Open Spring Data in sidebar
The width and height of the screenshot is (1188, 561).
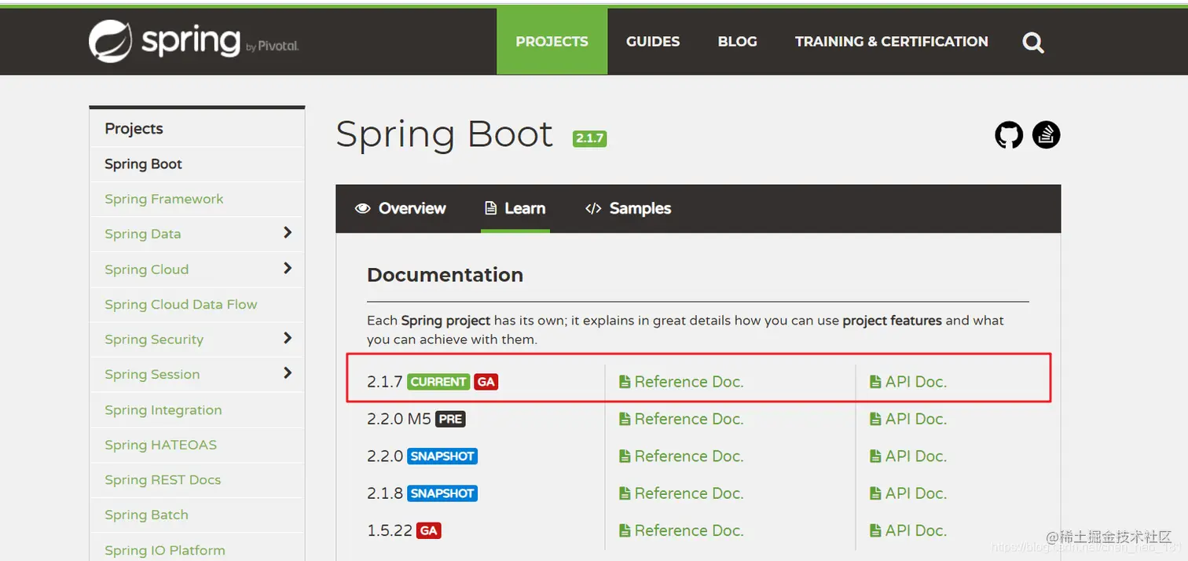click(x=142, y=234)
